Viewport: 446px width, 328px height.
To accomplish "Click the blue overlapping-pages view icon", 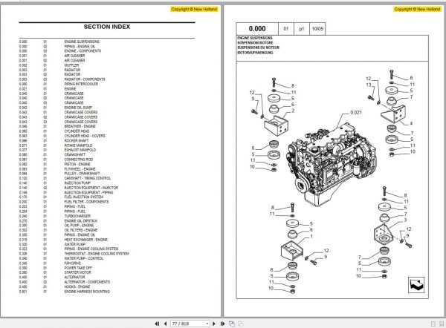I will (232, 324).
